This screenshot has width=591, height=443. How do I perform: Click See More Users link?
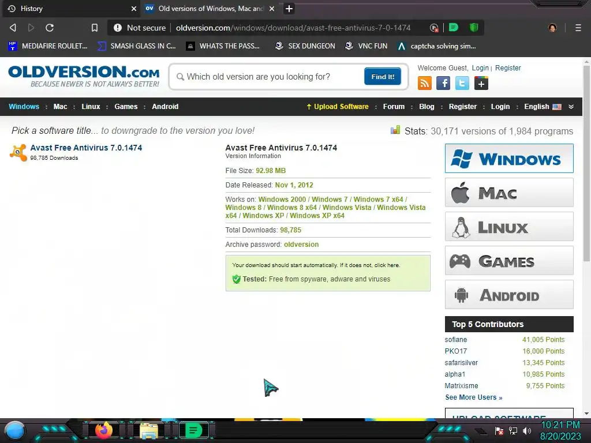coord(473,397)
